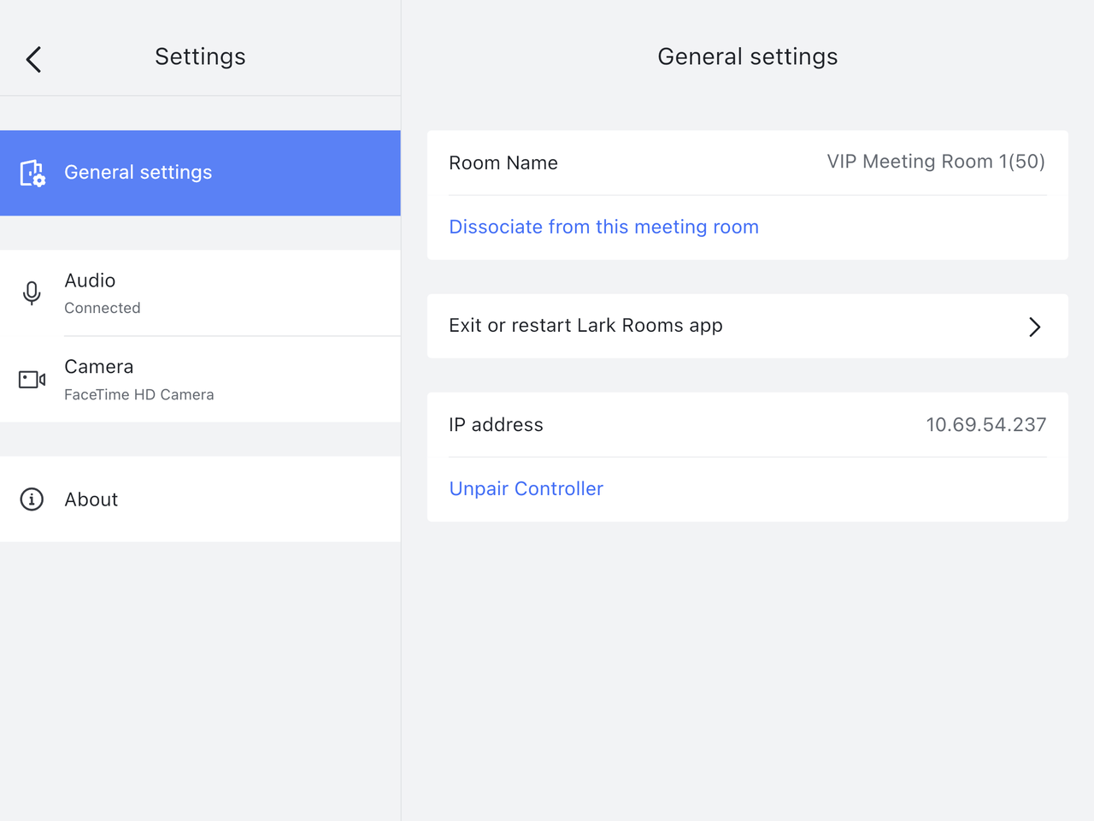Screen dimensions: 1094x821
Task: Open Exit or restart Lark Rooms app
Action: tap(585, 326)
